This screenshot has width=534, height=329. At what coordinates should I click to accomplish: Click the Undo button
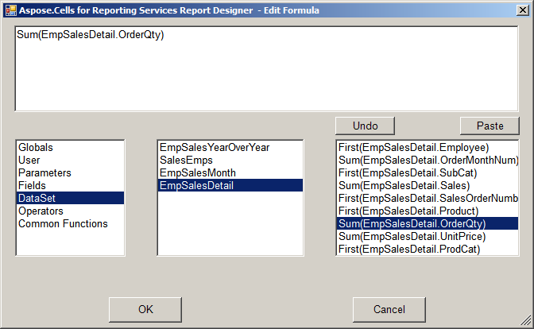(365, 126)
